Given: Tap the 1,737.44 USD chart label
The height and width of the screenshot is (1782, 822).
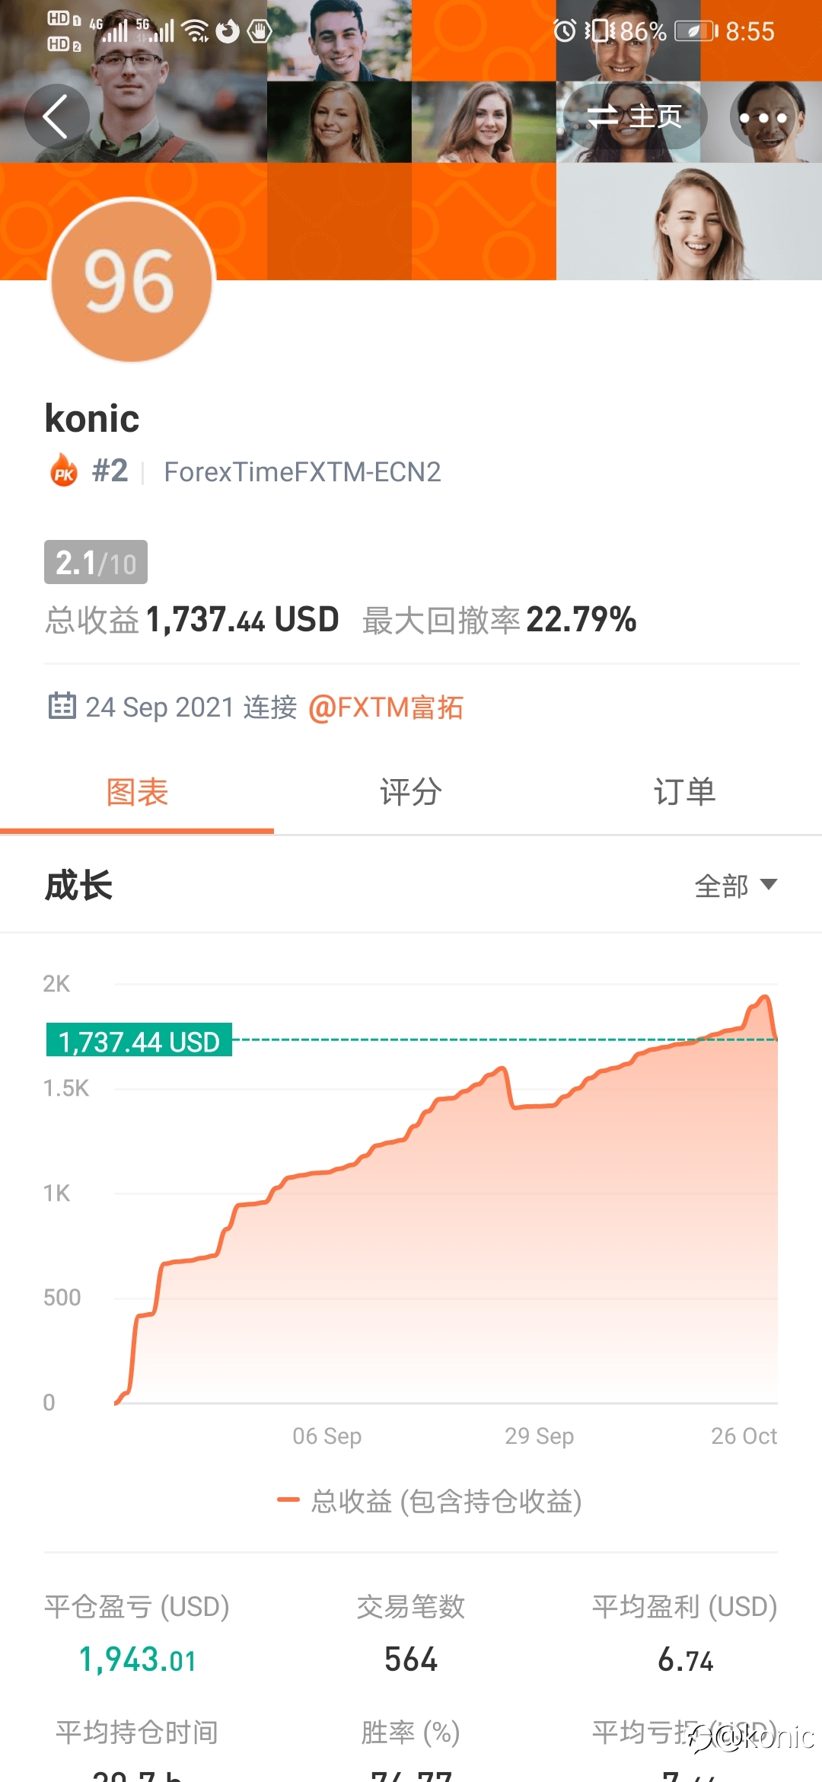Looking at the screenshot, I should 139,1040.
